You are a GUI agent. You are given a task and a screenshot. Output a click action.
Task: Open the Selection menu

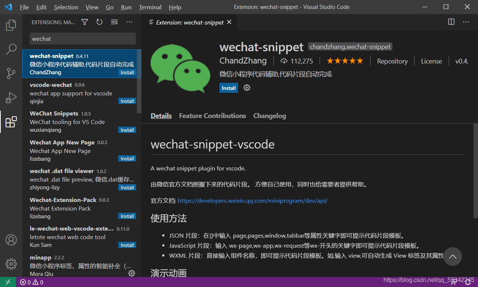point(66,7)
